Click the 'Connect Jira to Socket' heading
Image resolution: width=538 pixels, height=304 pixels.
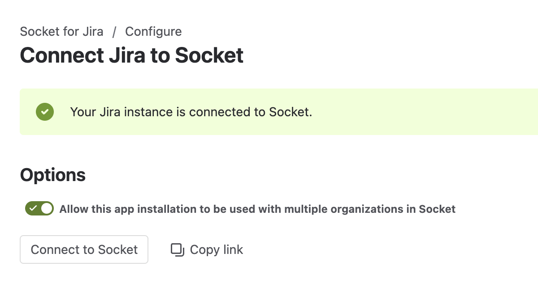coord(132,55)
